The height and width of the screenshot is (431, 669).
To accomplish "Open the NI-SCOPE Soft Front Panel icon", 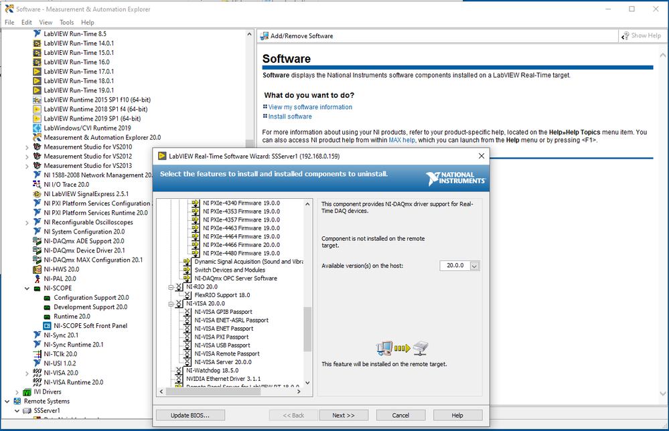I will coord(47,326).
